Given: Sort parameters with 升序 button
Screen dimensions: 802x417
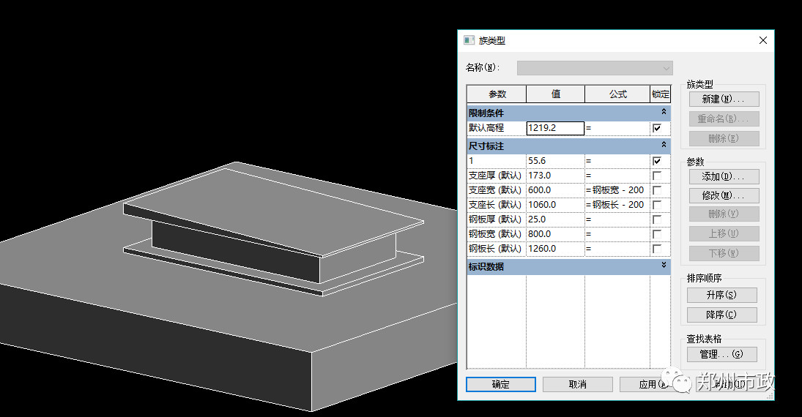Looking at the screenshot, I should pyautogui.click(x=721, y=295).
